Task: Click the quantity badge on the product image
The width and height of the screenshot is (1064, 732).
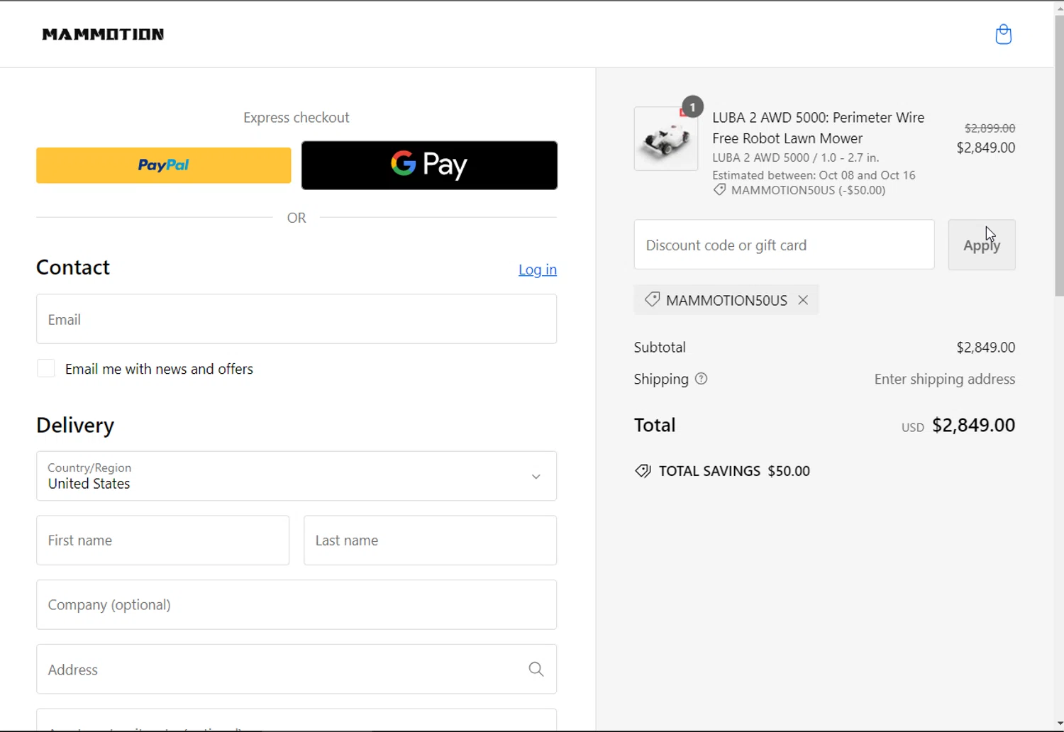Action: [x=692, y=107]
